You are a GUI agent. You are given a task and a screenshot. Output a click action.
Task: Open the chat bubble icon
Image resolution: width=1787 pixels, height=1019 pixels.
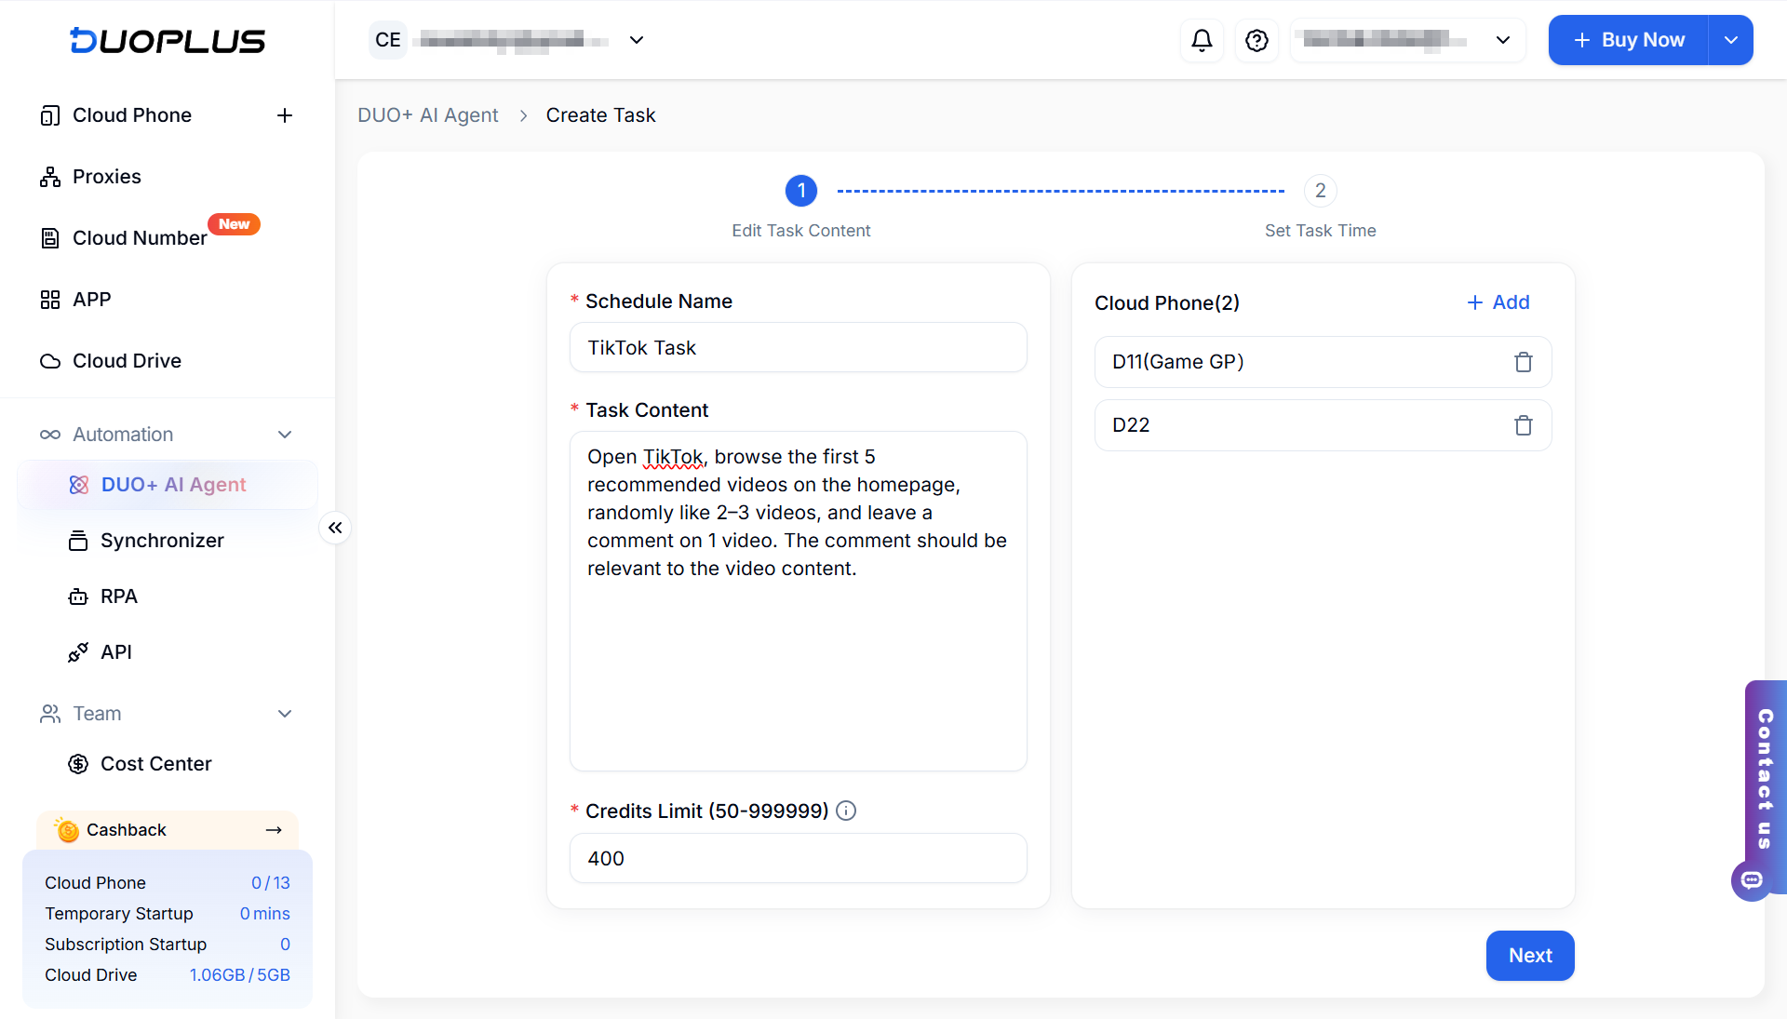point(1752,880)
